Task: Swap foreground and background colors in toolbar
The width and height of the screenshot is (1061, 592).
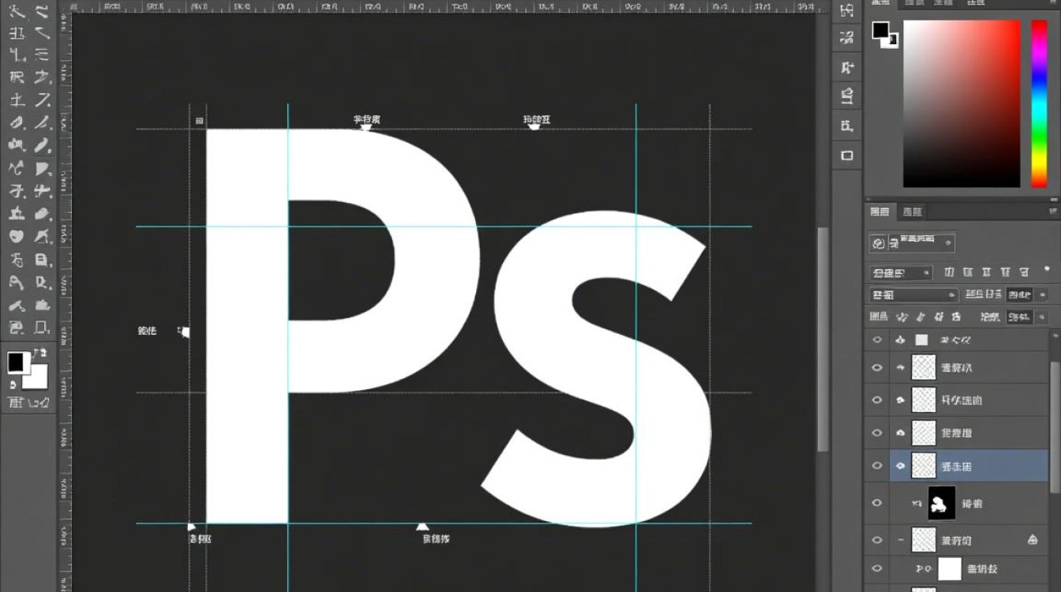Action: (x=40, y=354)
